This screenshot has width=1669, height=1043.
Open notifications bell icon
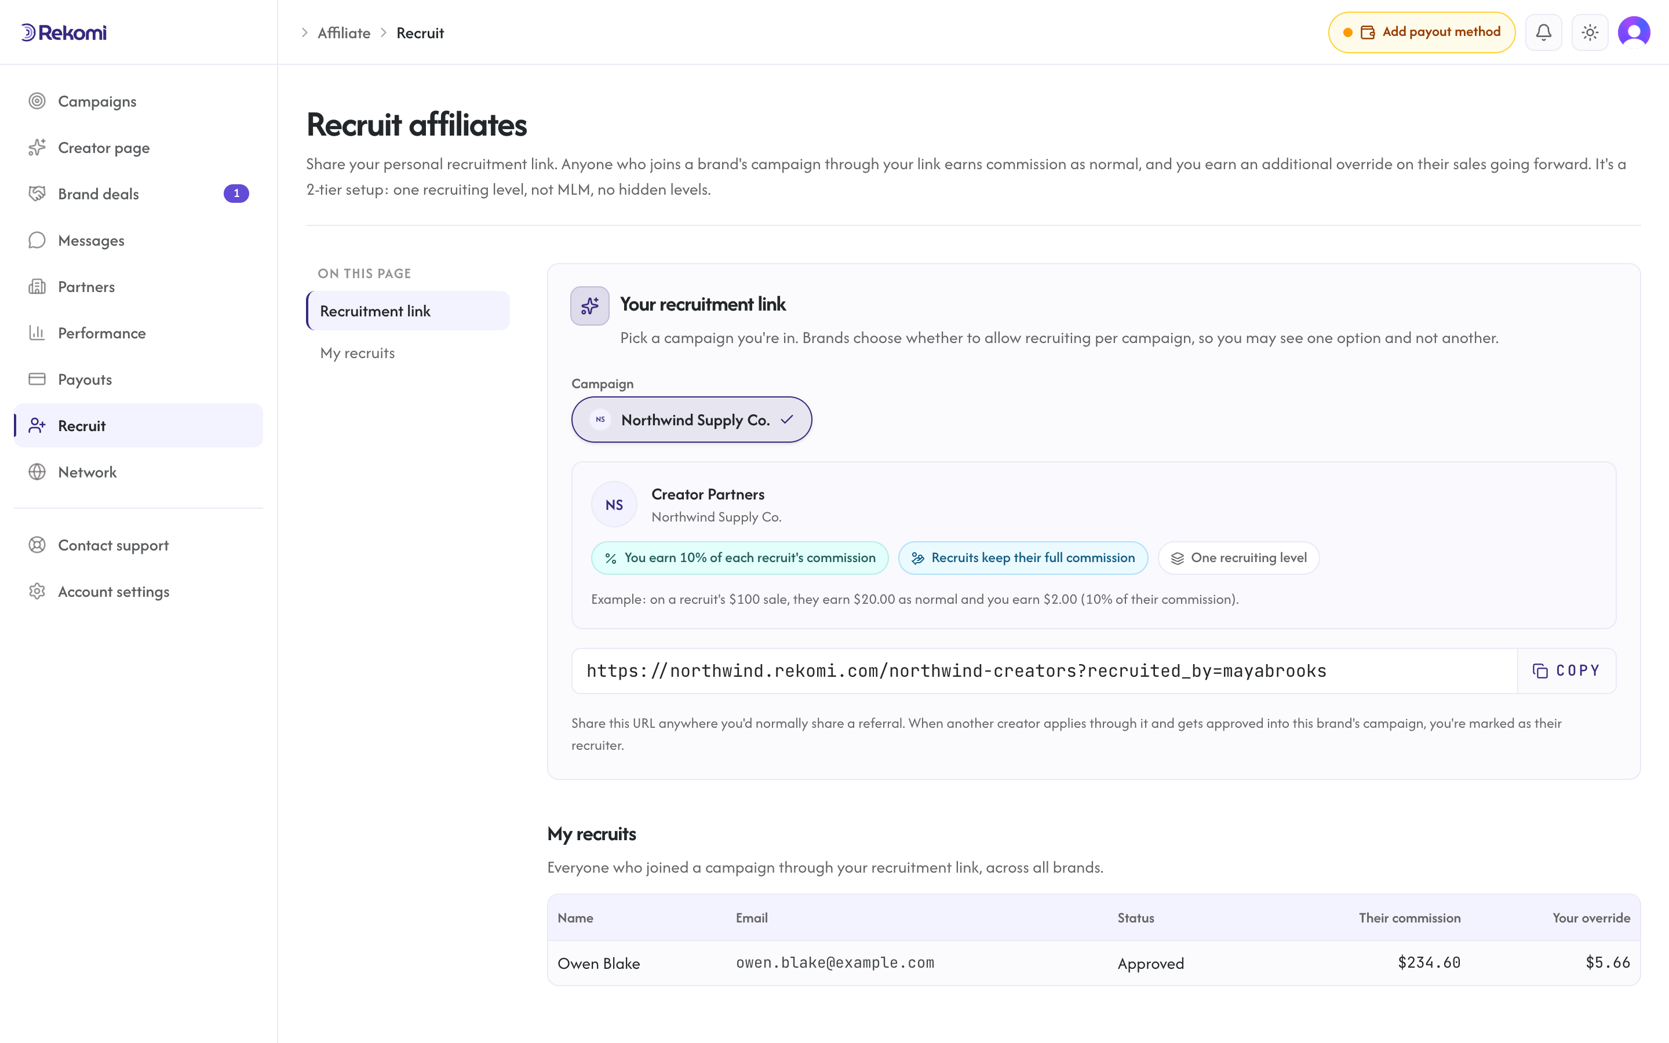[1543, 32]
